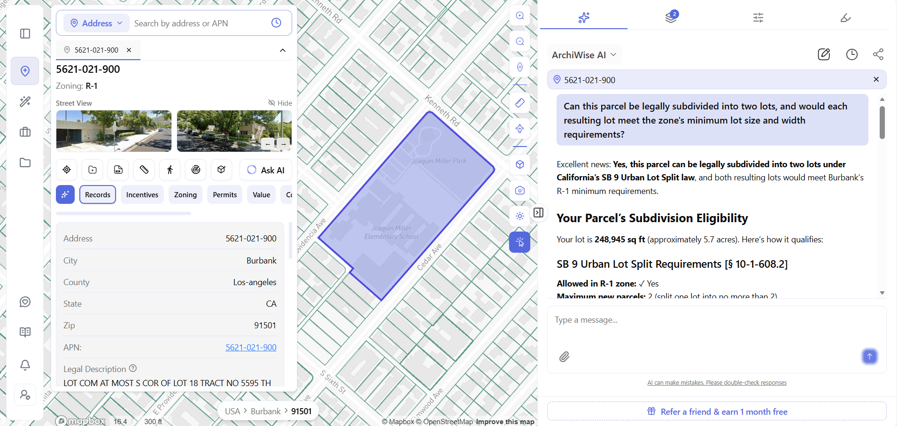898x426 pixels.
Task: Go to next street view image arrow
Action: click(283, 144)
